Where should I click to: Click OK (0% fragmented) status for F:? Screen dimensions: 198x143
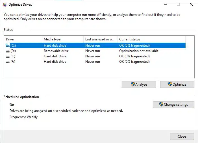click(x=134, y=62)
